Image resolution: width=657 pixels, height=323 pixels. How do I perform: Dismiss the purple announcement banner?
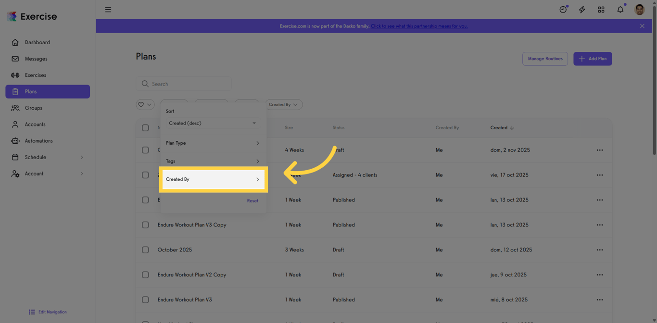pyautogui.click(x=642, y=26)
